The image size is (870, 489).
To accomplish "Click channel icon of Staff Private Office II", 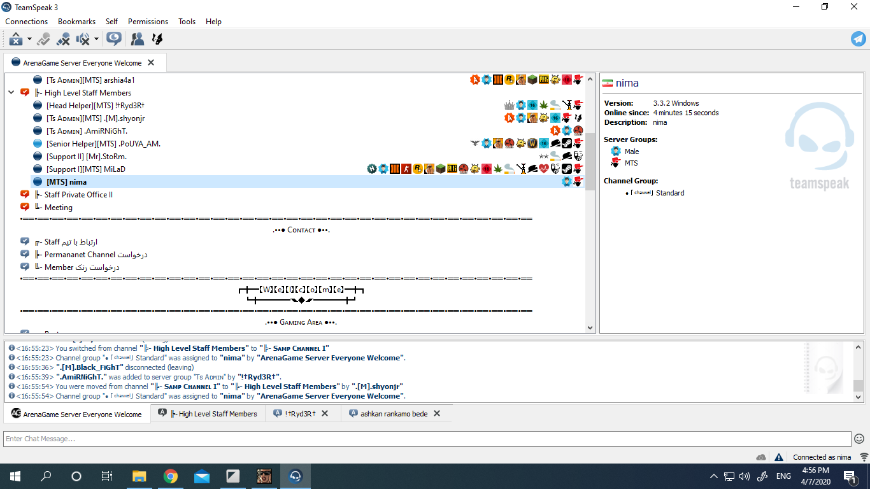I will [25, 195].
